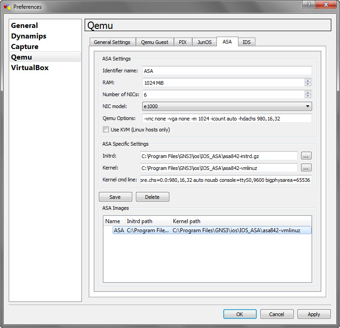The height and width of the screenshot is (328, 340).
Task: Click the RAM value field
Action: [x=223, y=83]
